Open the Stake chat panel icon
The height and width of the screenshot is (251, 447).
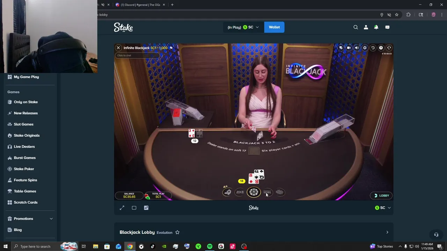[387, 27]
